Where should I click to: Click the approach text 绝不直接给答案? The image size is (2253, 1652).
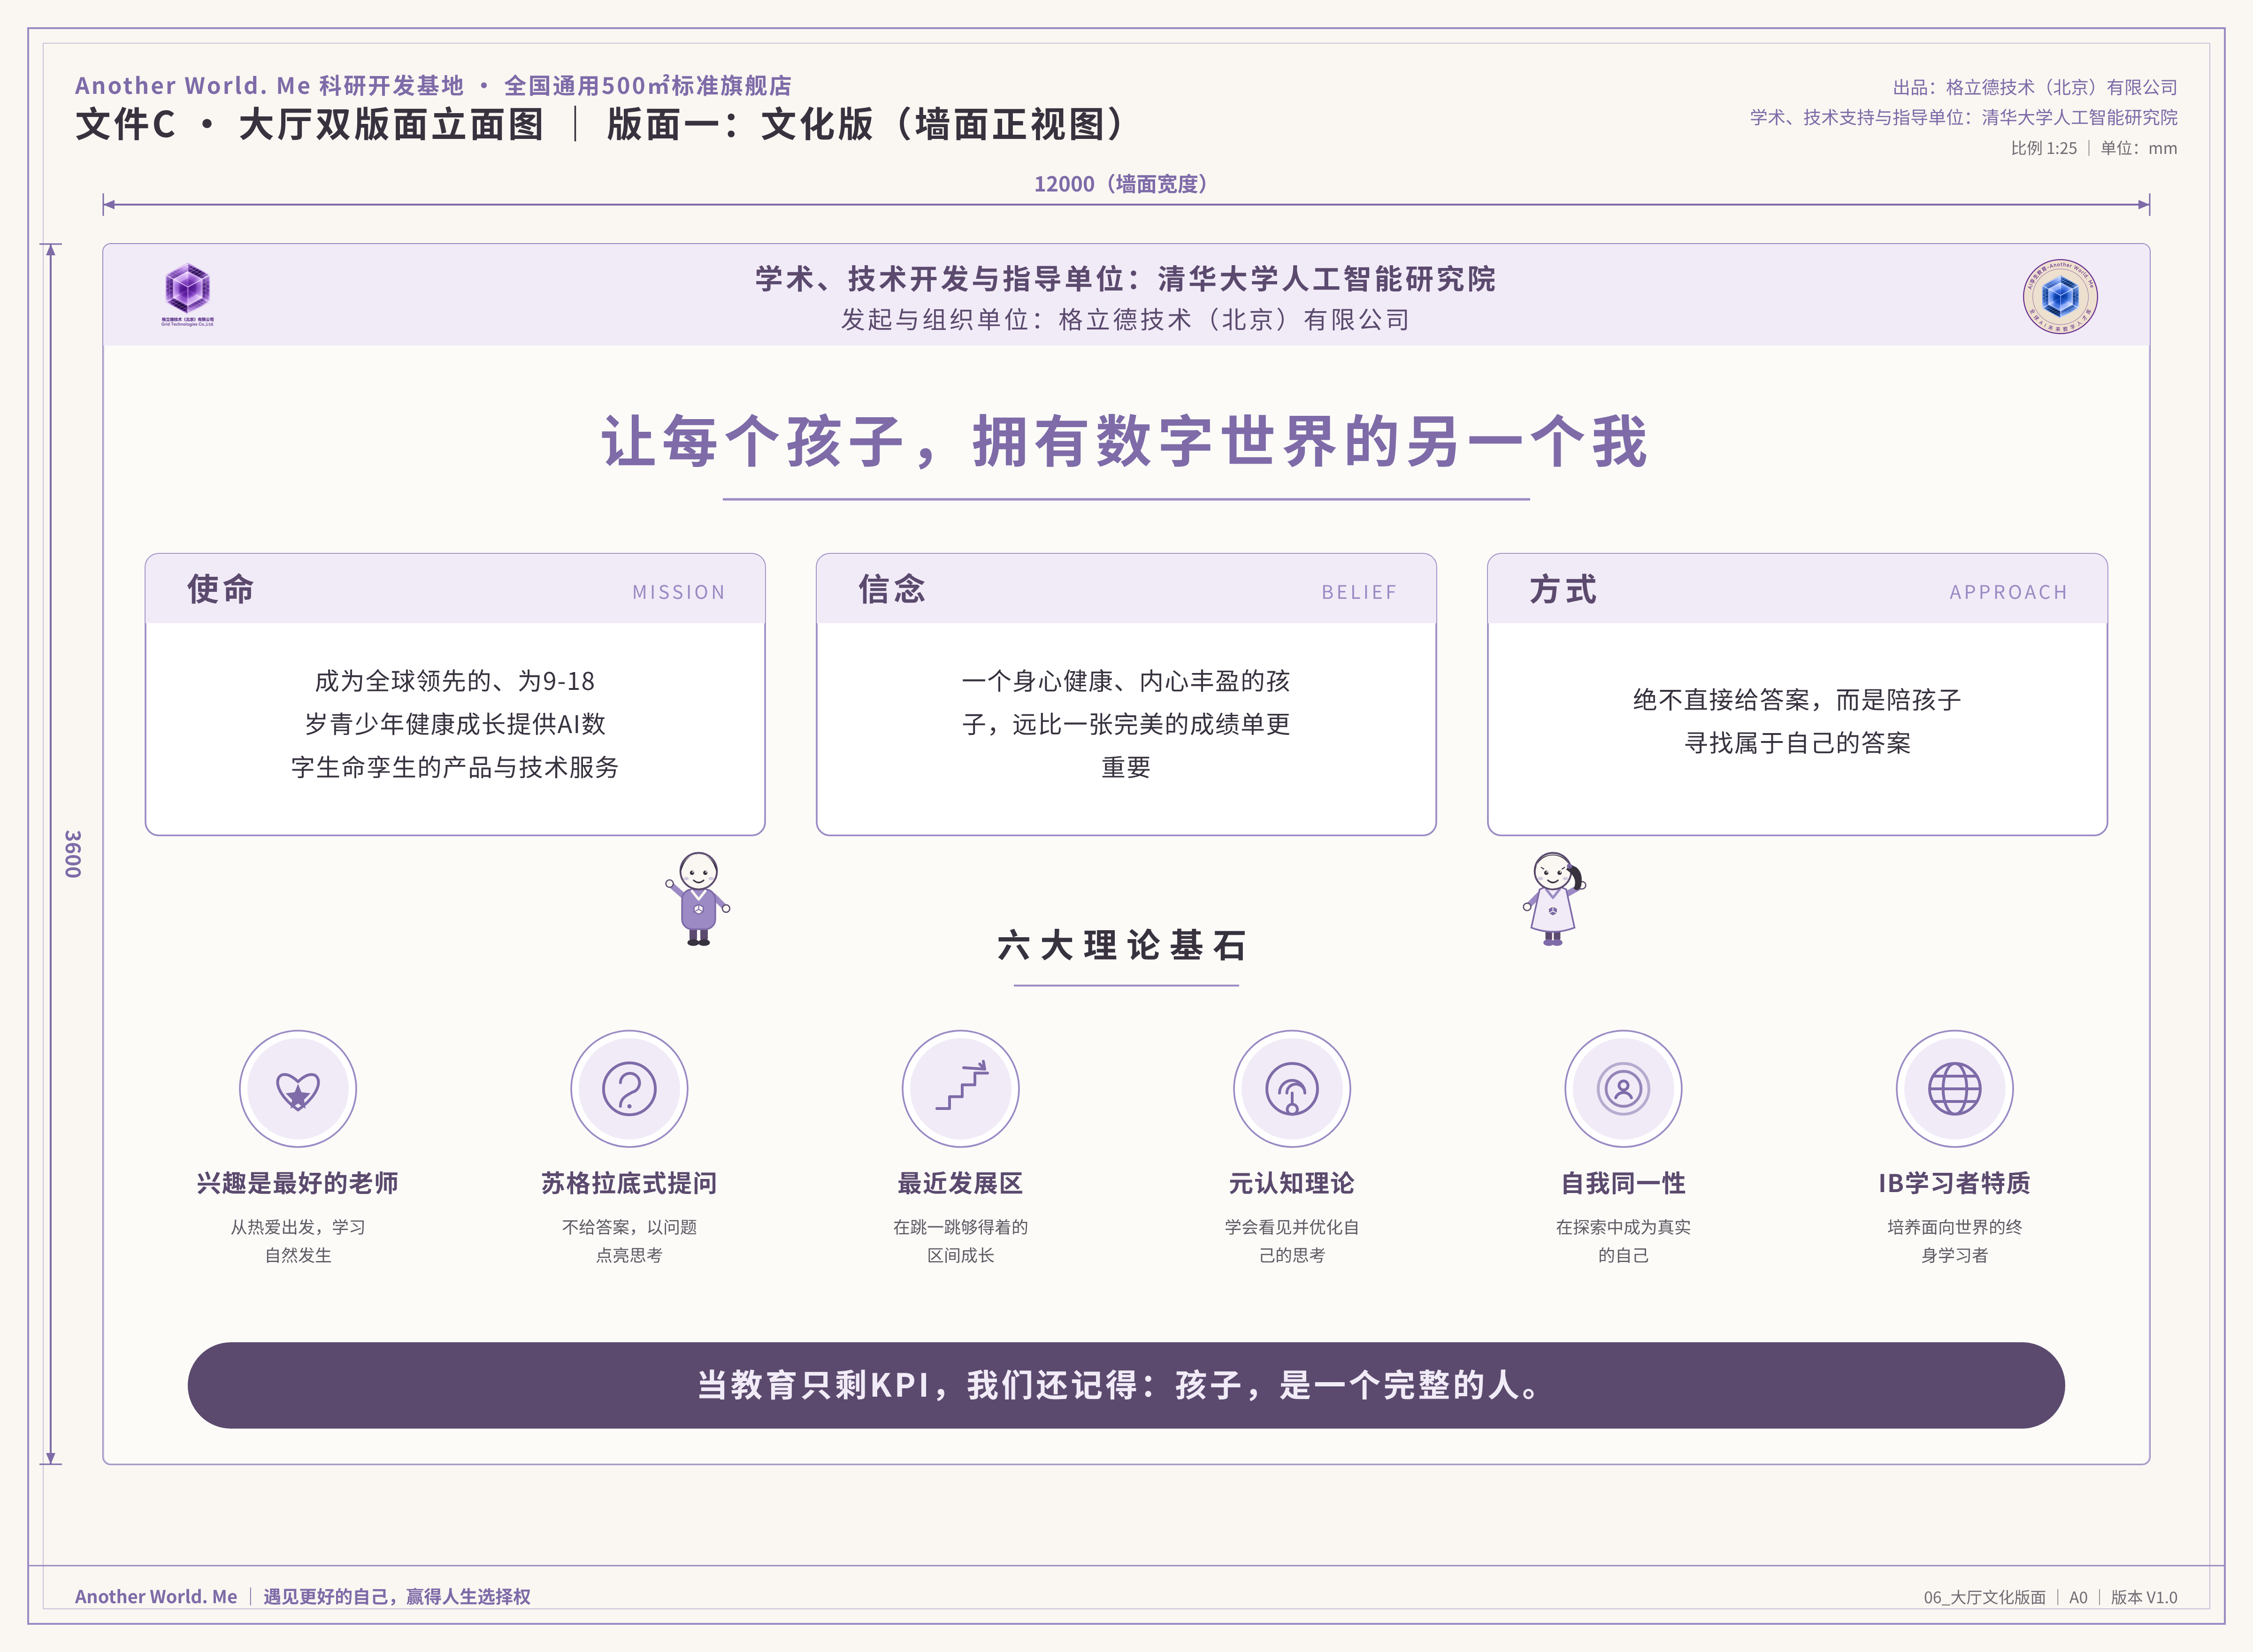(1797, 721)
